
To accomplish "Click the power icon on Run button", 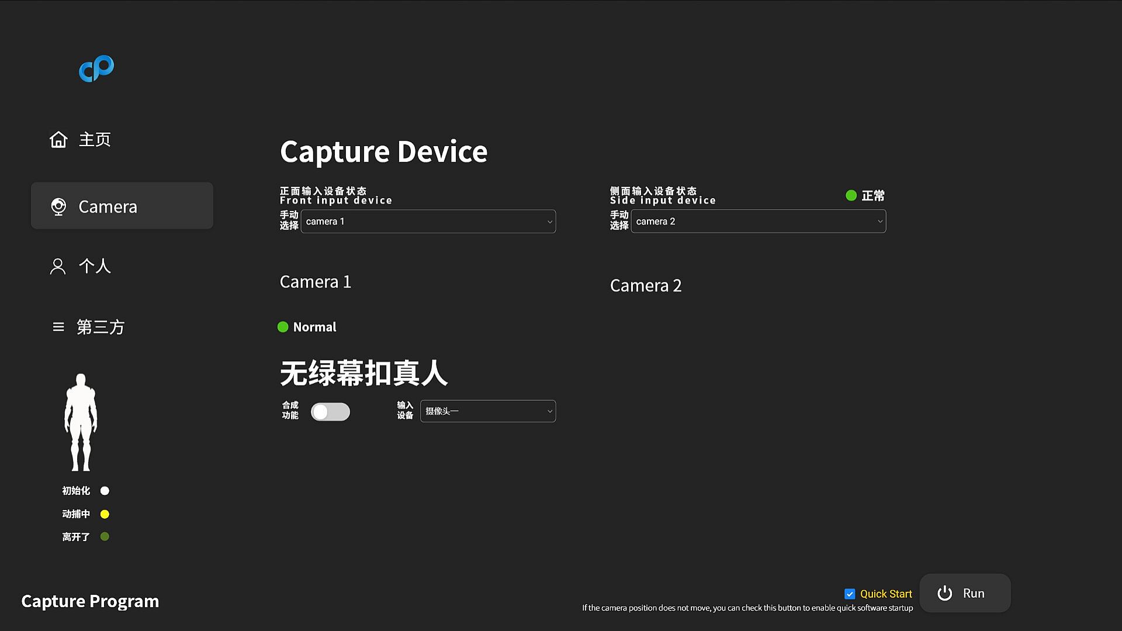I will point(945,594).
